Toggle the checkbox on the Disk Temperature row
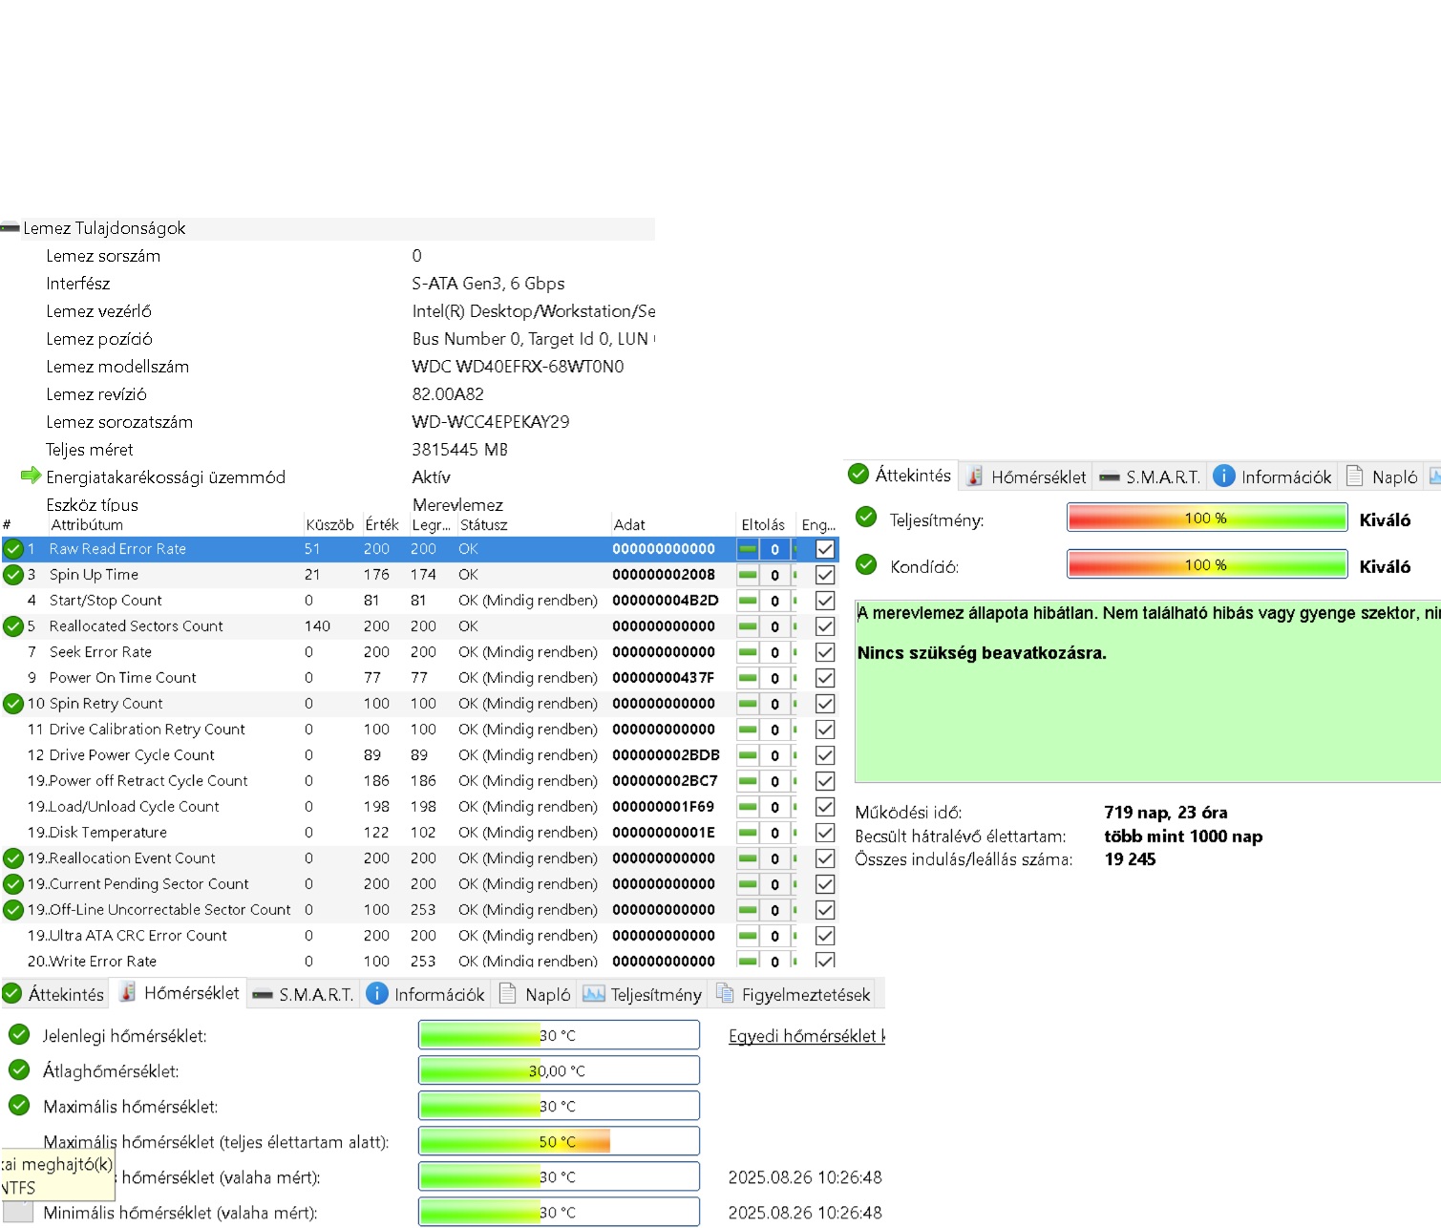The image size is (1441, 1228). click(825, 833)
